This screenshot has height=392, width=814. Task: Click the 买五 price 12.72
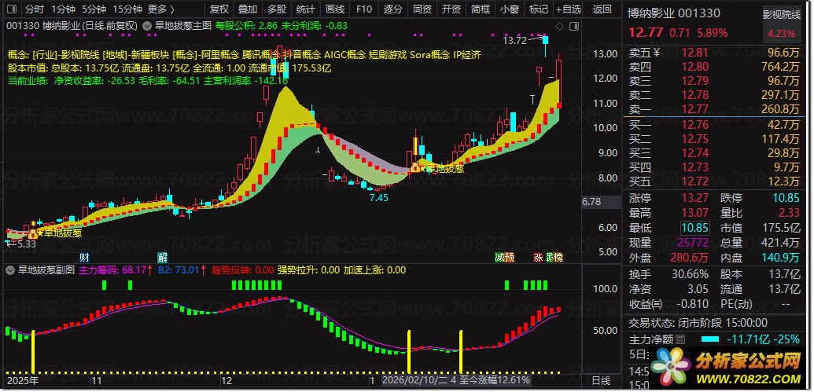point(693,181)
